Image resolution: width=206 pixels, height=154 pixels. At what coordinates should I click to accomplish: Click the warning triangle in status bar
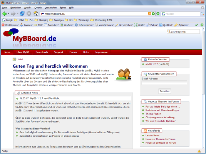[199, 151]
